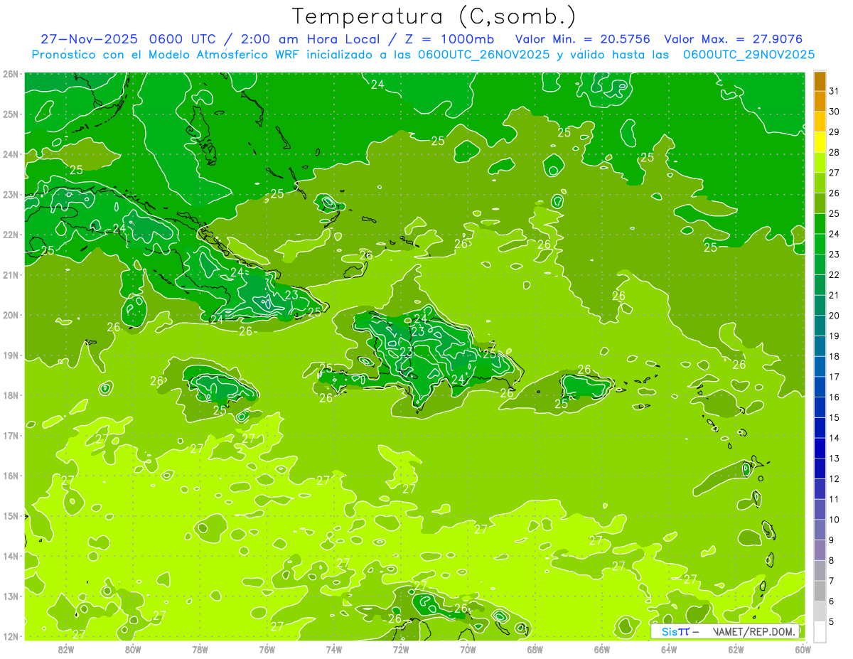Click the '66W' longitude axis label
Image resolution: width=853 pixels, height=659 pixels.
601,648
